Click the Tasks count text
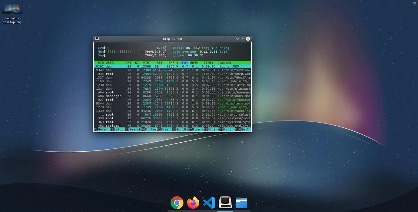This screenshot has height=212, width=418. (x=201, y=48)
